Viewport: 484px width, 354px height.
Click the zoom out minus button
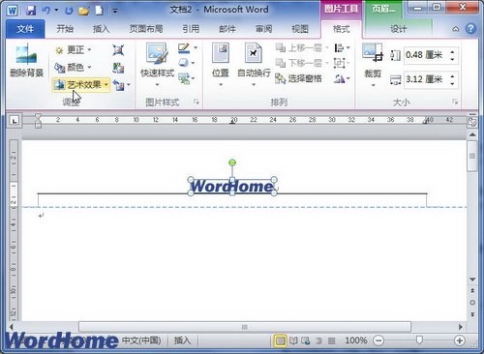click(x=378, y=340)
